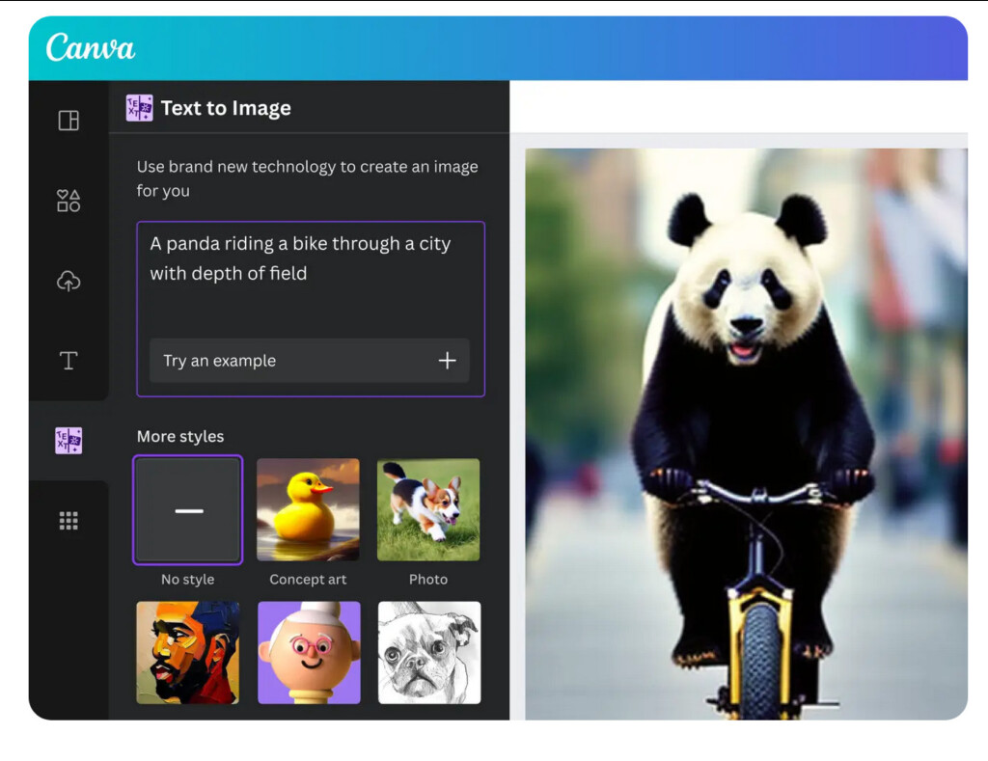Viewport: 988px width, 761px height.
Task: Click into the panda prompt text field
Action: point(311,309)
